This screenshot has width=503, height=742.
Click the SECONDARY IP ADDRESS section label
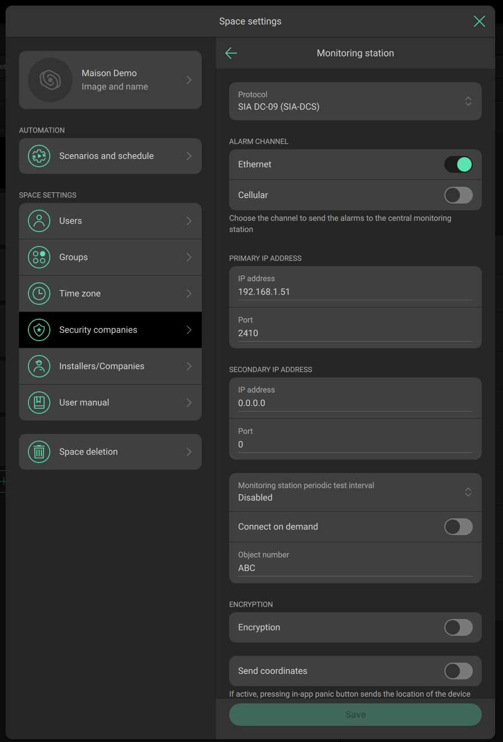click(x=271, y=370)
